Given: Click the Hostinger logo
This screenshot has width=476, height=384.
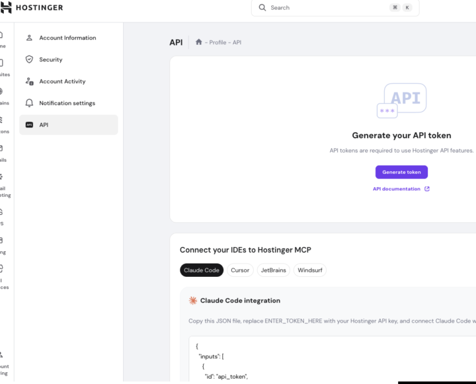Looking at the screenshot, I should (x=32, y=7).
